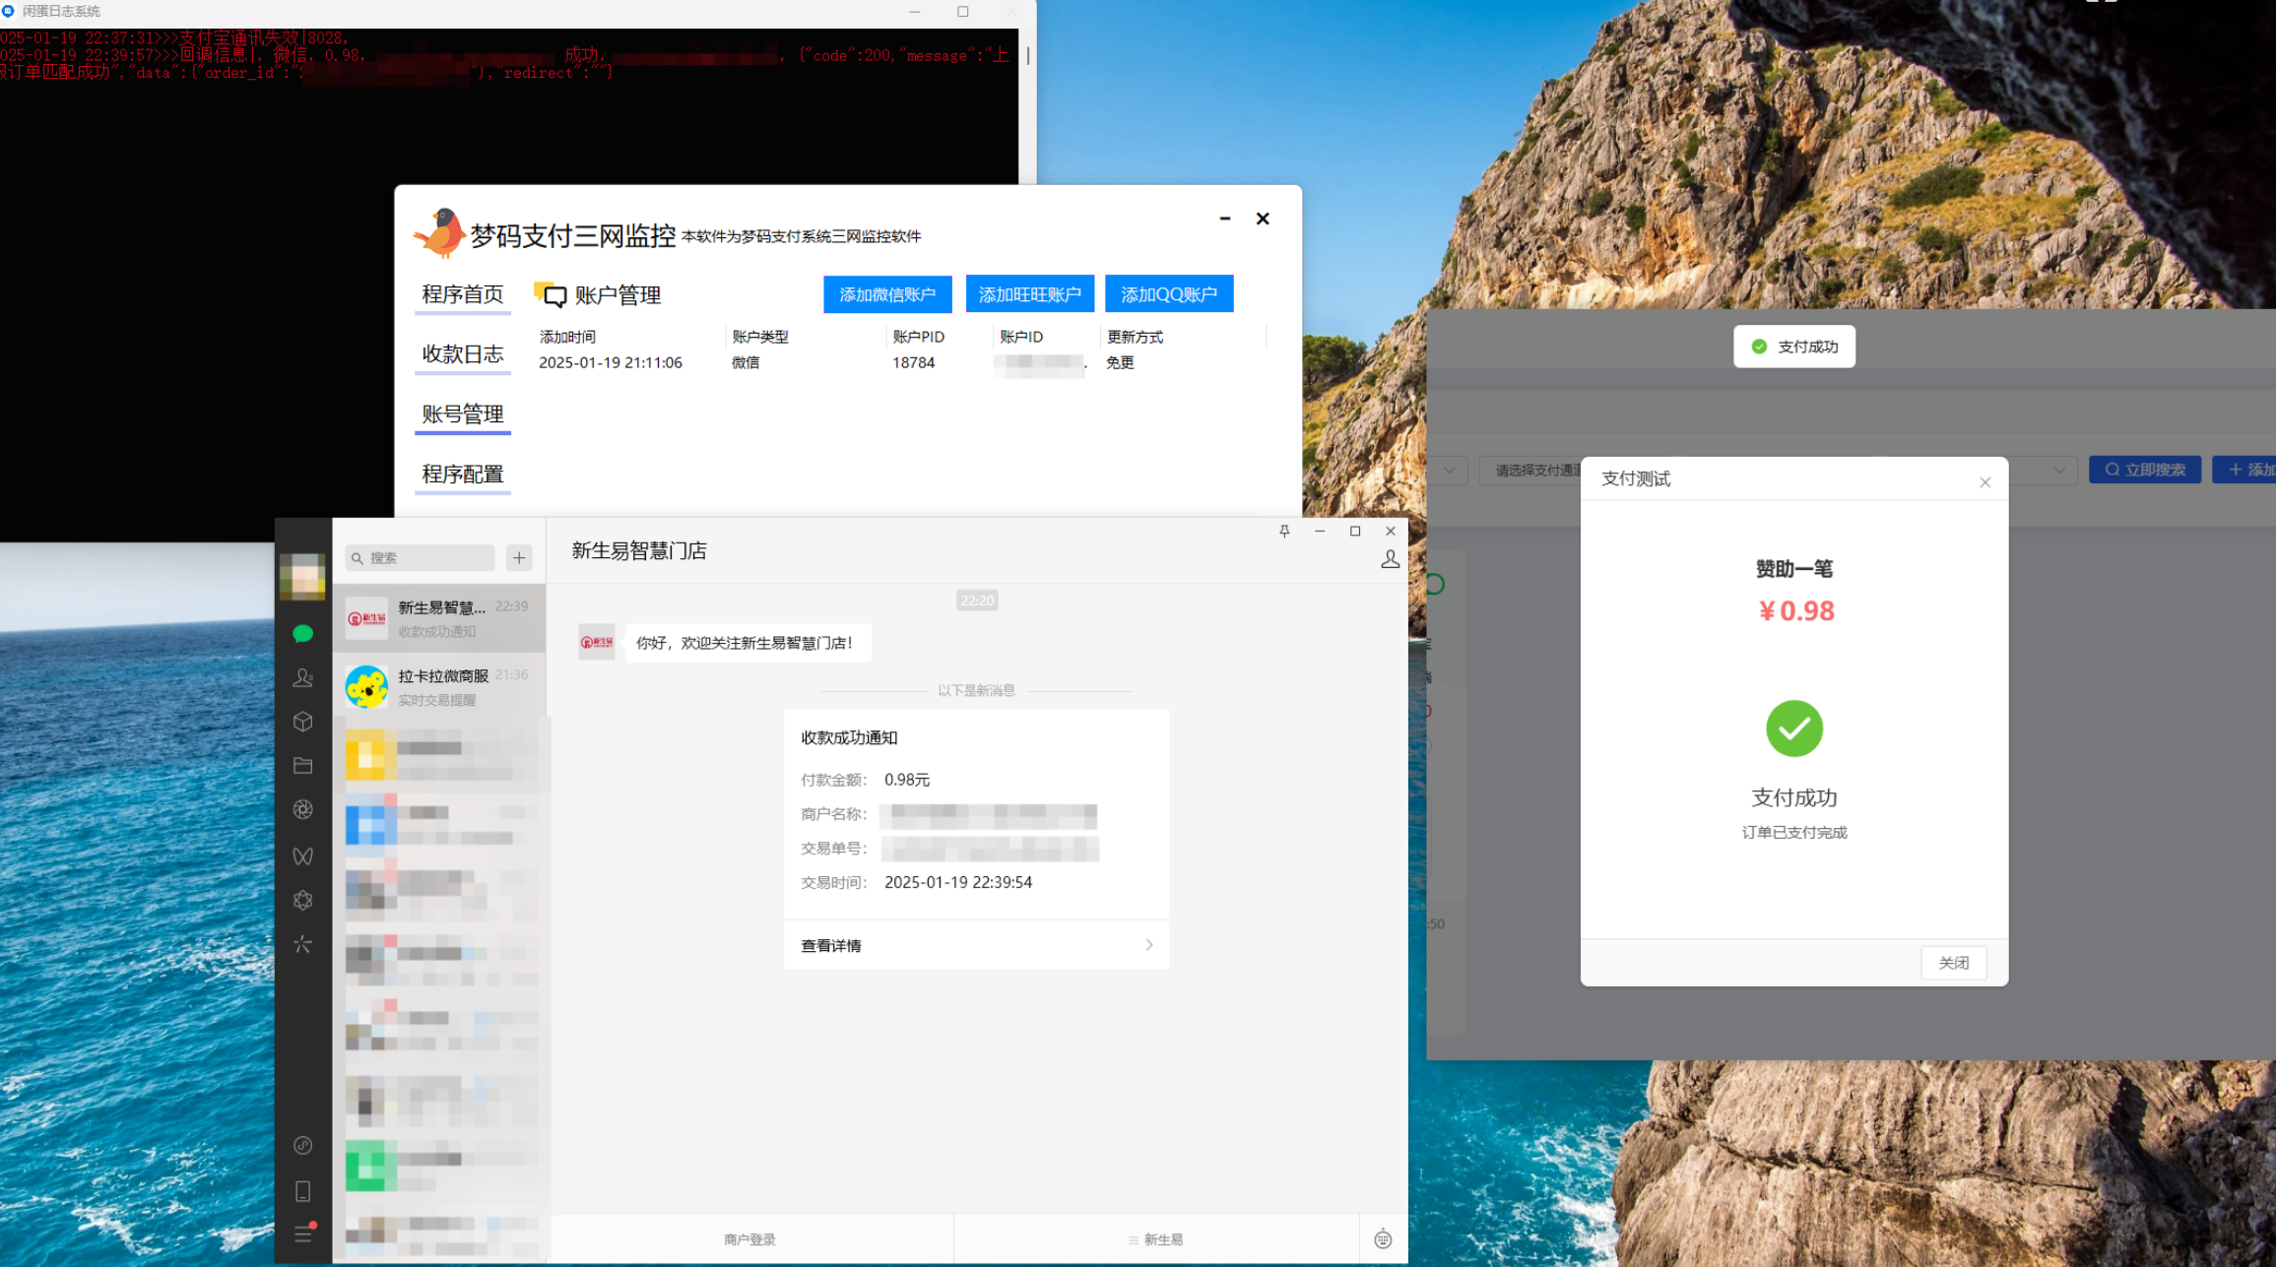Open the WeChat hamburger settings menu

[x=303, y=1234]
